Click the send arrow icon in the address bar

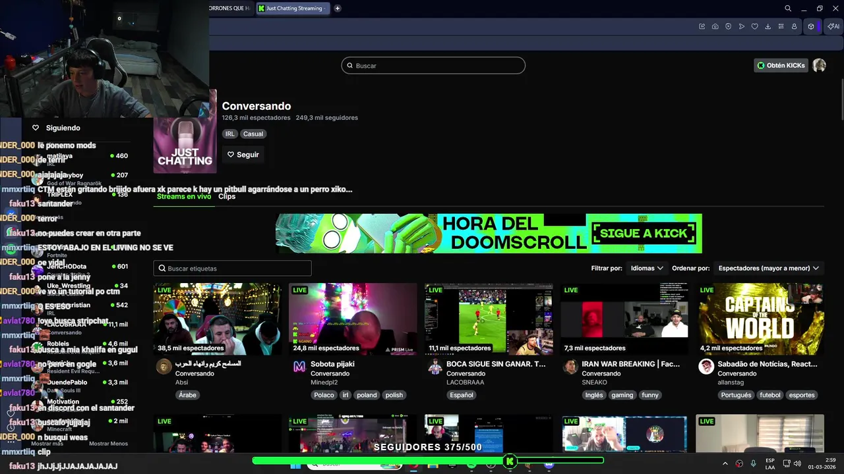(x=742, y=26)
